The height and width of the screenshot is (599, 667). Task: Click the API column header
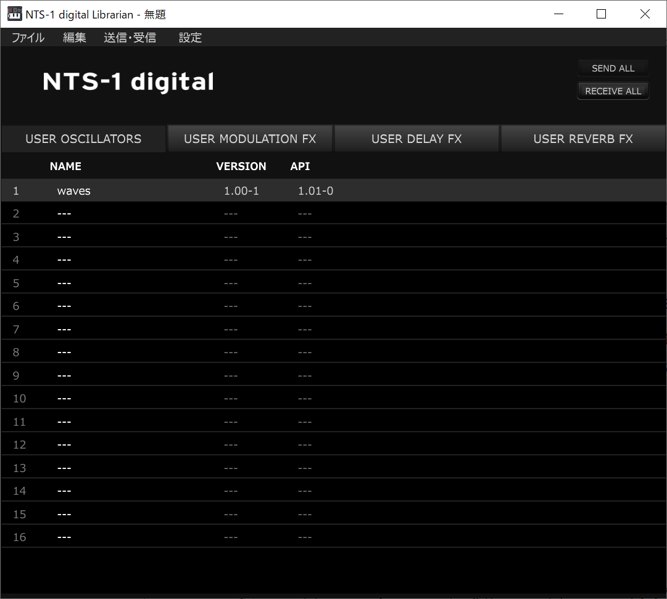300,166
